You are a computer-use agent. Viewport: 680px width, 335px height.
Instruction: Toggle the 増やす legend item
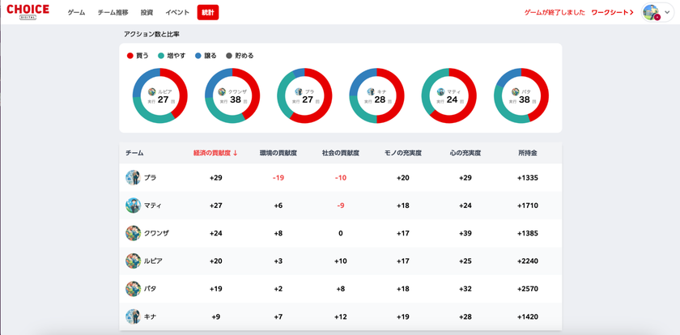click(172, 56)
